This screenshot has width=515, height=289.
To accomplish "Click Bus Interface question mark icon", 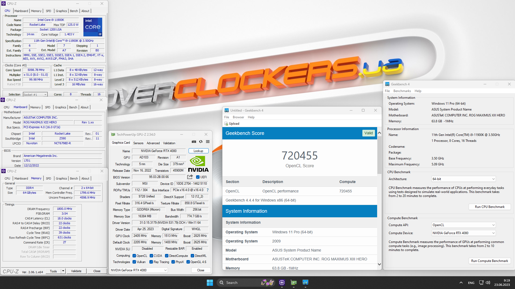I will tap(207, 190).
